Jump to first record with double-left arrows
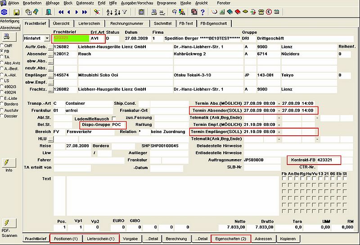The image size is (360, 245). tap(61, 12)
